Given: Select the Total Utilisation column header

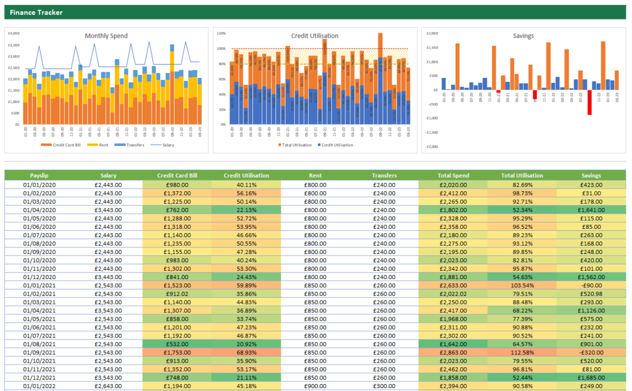Looking at the screenshot, I should [522, 175].
